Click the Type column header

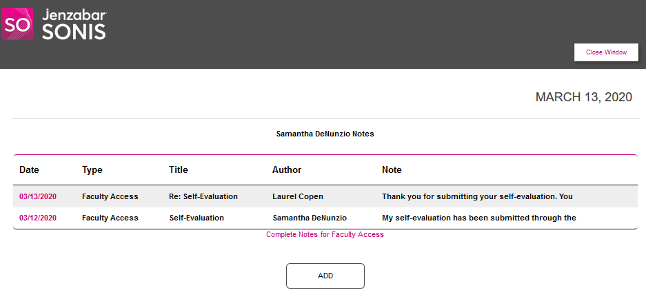(92, 169)
